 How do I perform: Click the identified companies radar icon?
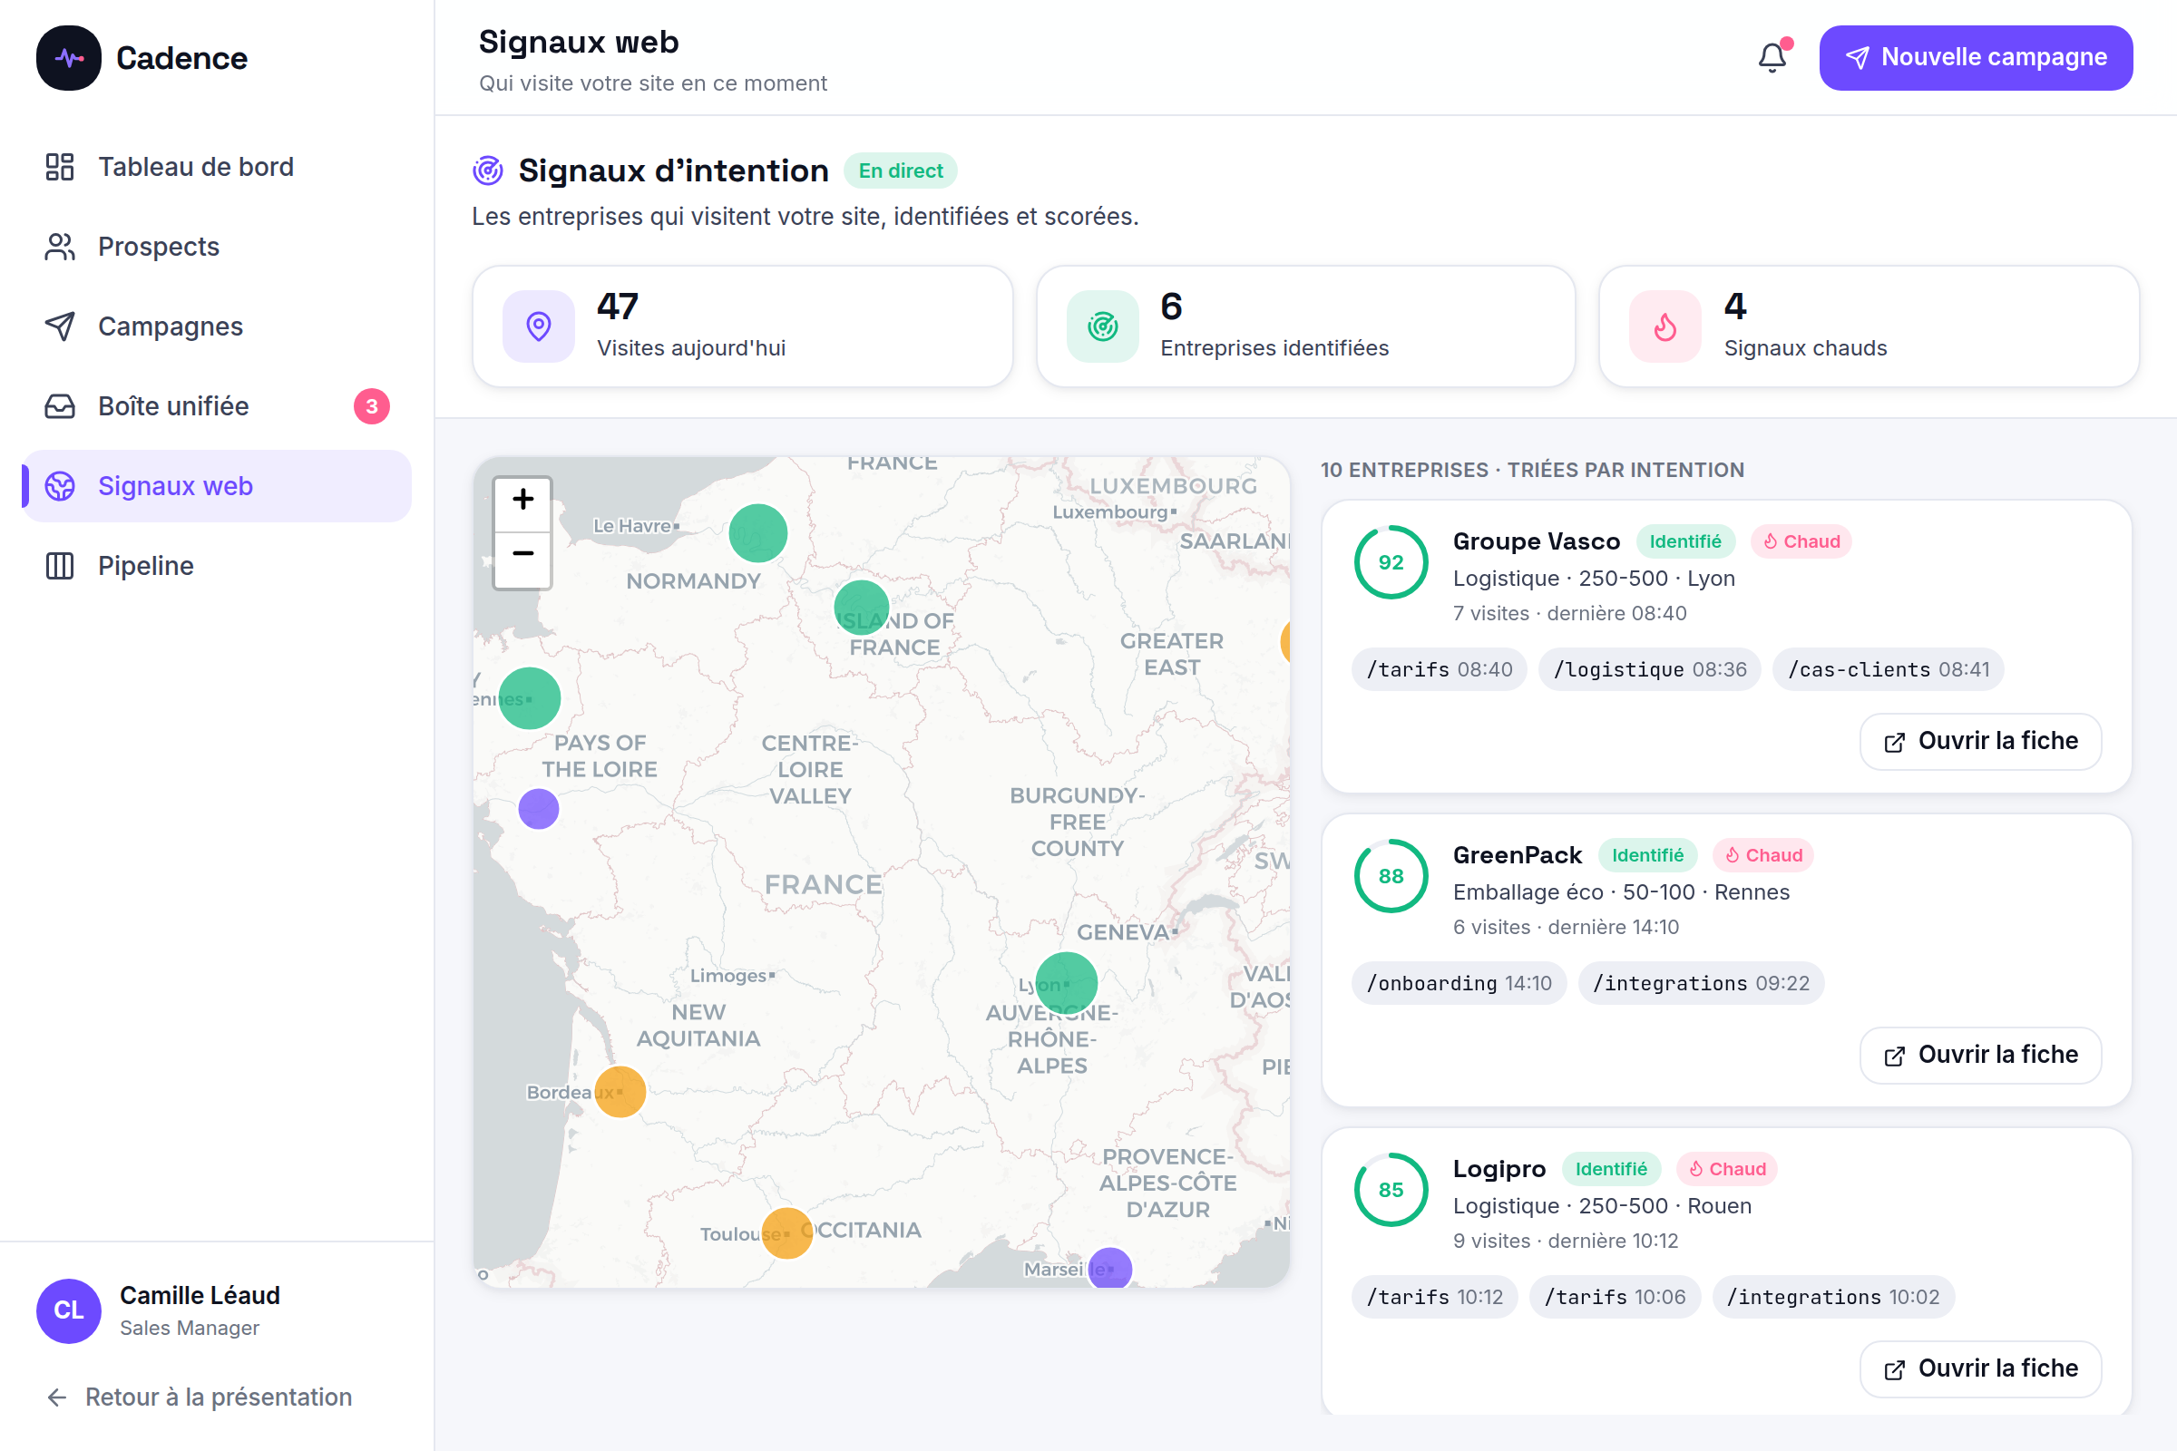point(1102,326)
